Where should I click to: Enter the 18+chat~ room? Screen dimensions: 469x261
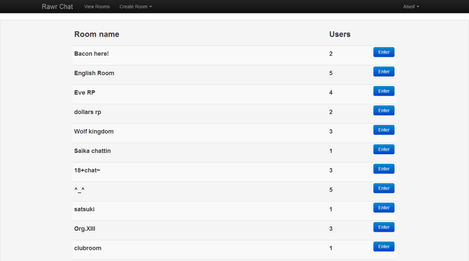click(384, 169)
